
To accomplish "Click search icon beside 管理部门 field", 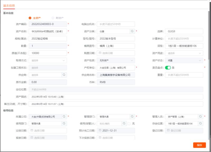I will (x=132, y=116).
